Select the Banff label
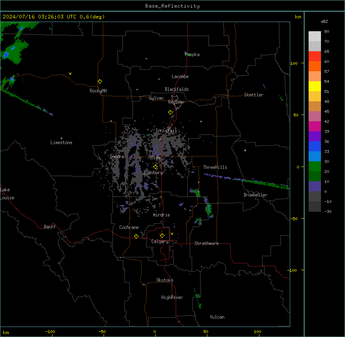The height and width of the screenshot is (337, 345). [50, 227]
